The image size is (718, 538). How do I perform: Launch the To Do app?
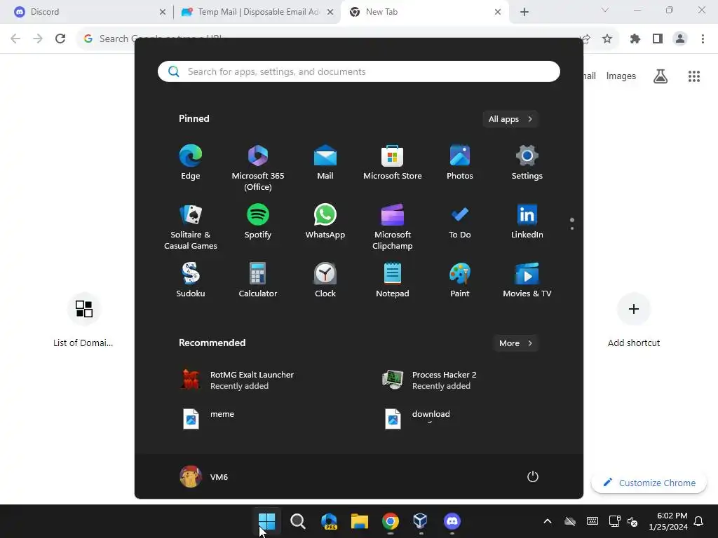(460, 221)
